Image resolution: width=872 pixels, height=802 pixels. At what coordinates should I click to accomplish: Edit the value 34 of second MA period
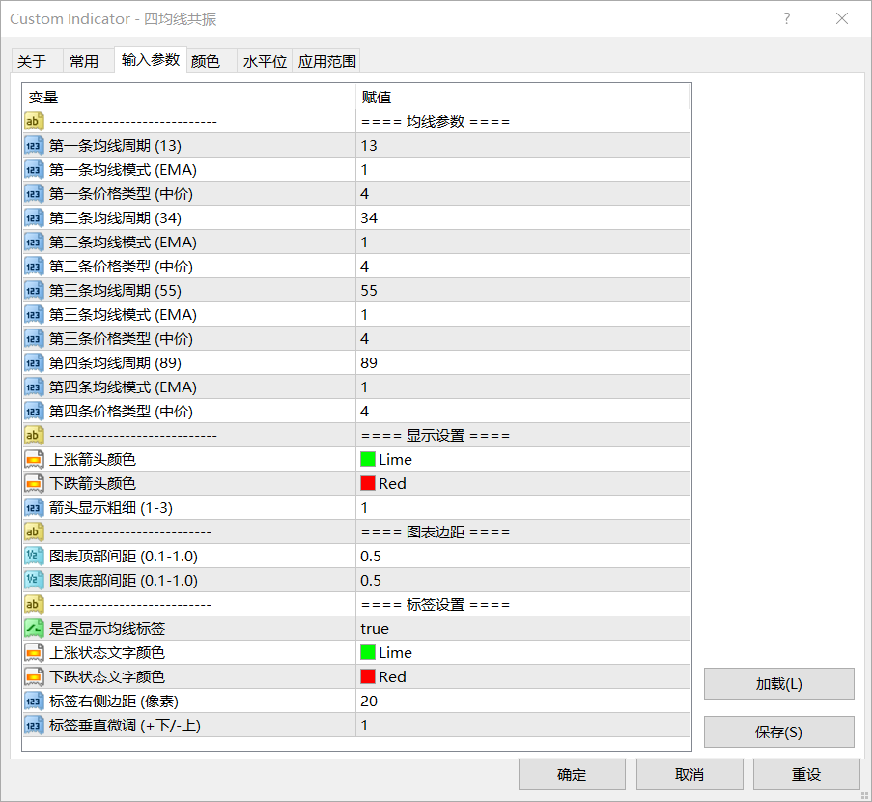(523, 218)
